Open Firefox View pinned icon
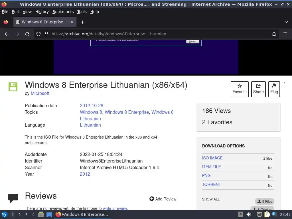Screen dimensions: 292x219 pyautogui.click(x=6, y=22)
